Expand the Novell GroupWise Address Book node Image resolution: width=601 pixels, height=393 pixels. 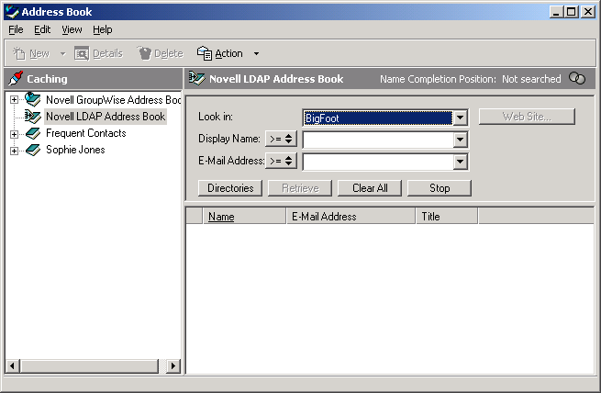pos(14,100)
